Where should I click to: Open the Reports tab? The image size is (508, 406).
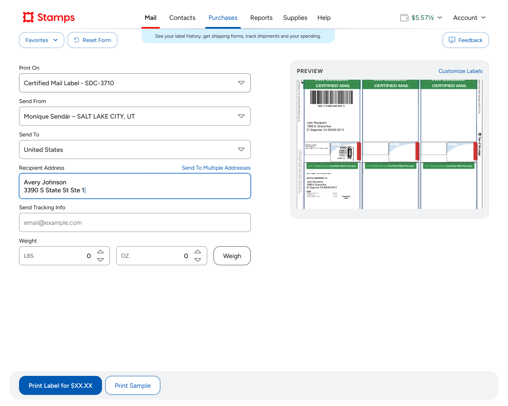261,18
